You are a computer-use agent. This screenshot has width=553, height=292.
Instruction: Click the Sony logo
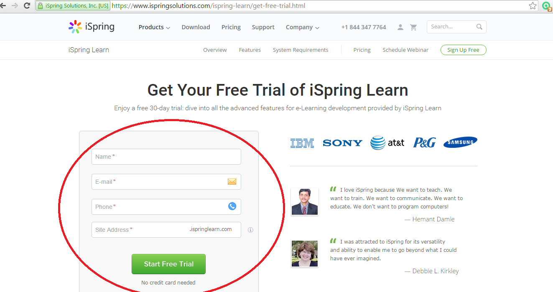pos(342,143)
